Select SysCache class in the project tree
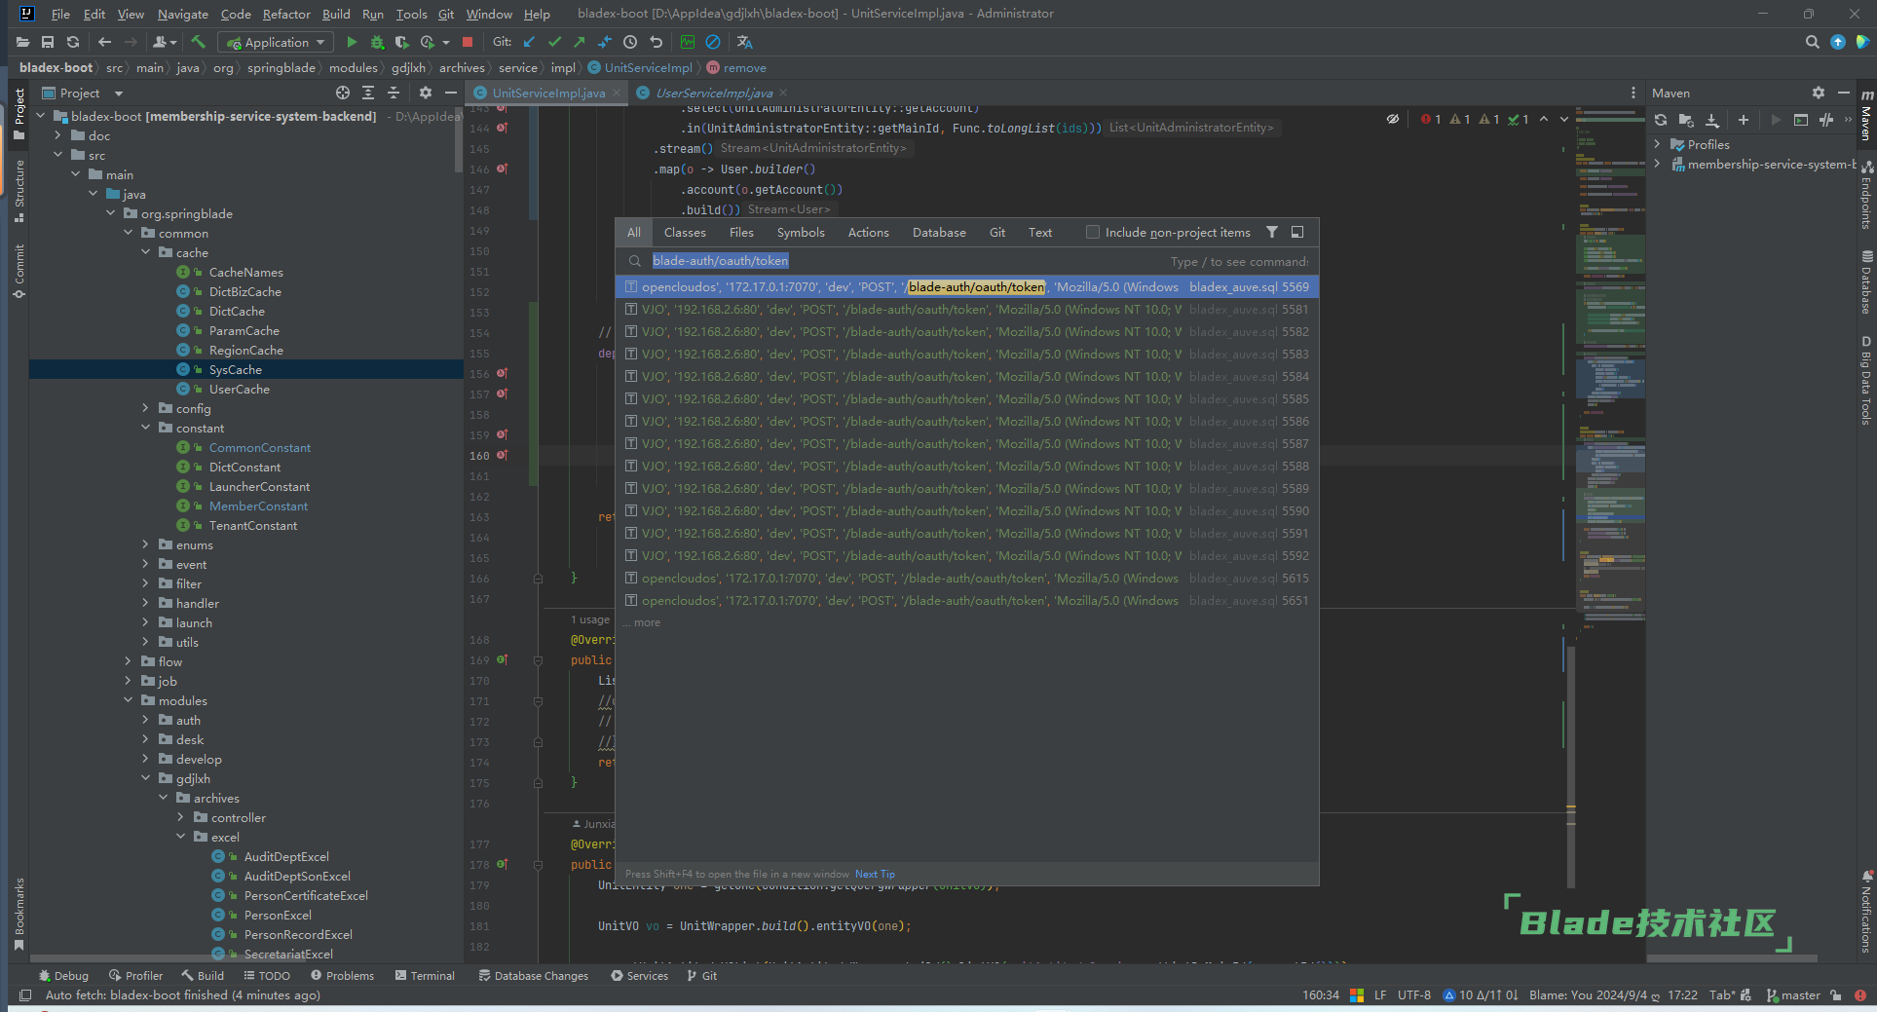Viewport: 1877px width, 1012px height. tap(236, 369)
